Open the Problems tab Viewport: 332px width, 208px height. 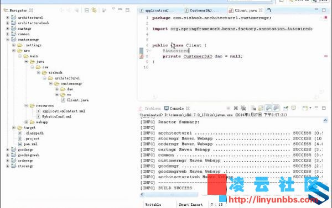150,108
